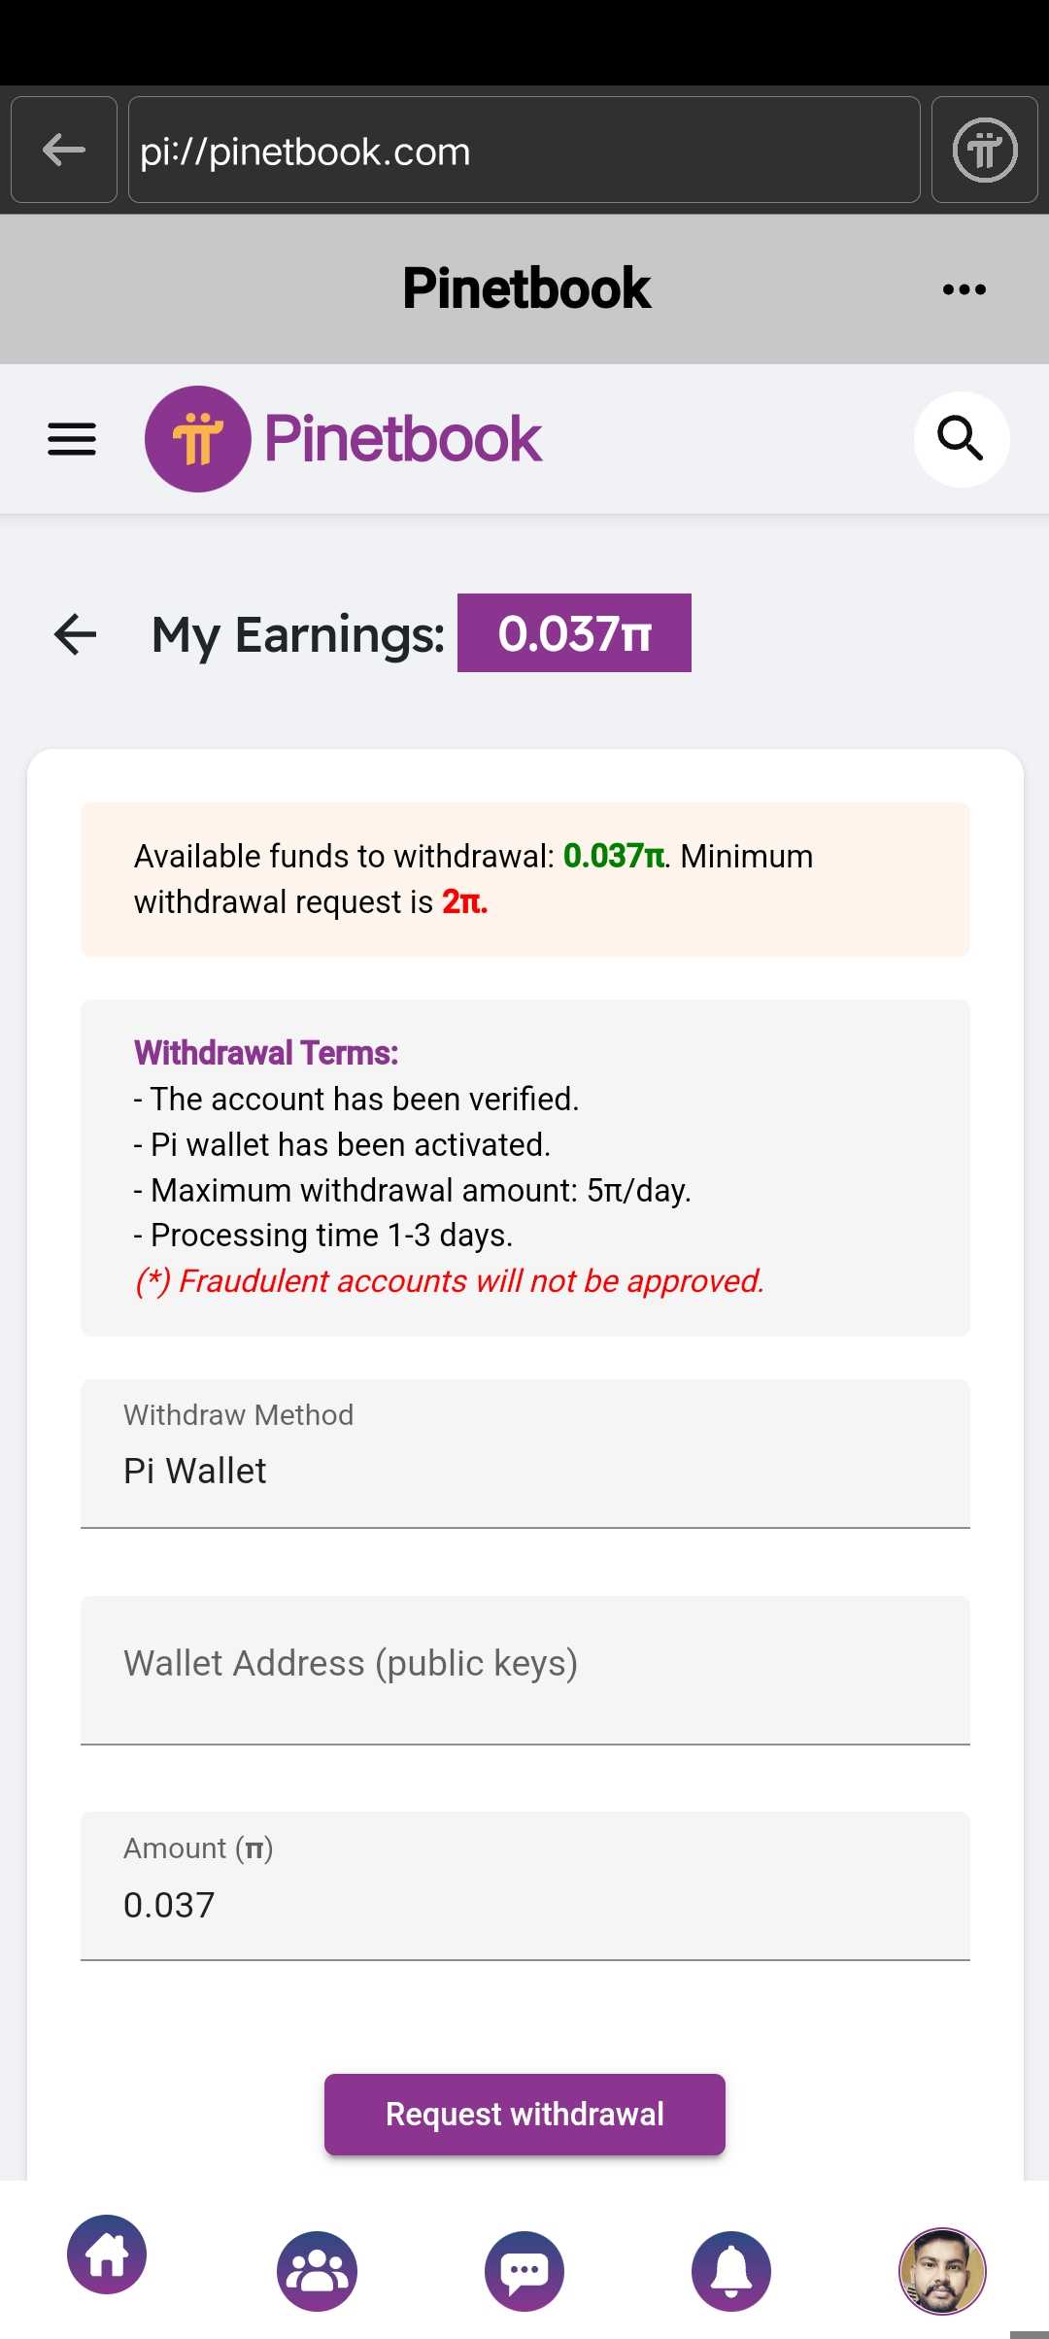Open the three-dot options menu
This screenshot has width=1049, height=2339.
(964, 289)
